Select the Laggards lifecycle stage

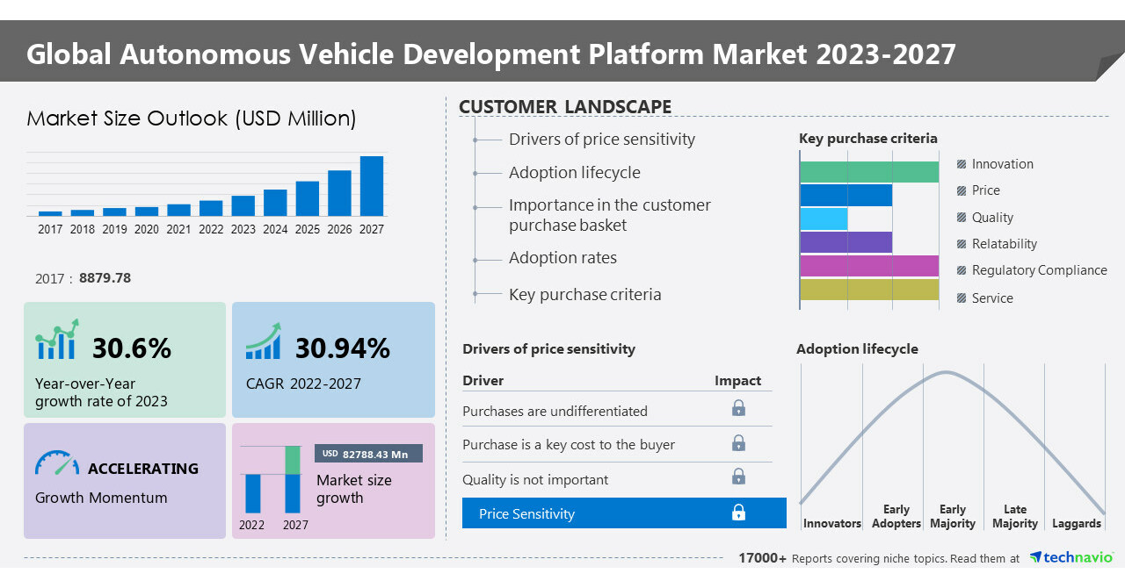(1076, 523)
